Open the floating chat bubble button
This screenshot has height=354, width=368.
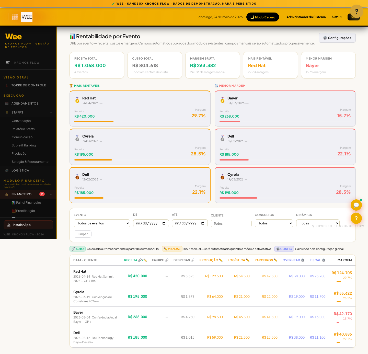[356, 205]
